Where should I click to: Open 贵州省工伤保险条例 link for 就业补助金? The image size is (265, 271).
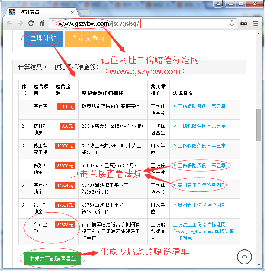199,205
